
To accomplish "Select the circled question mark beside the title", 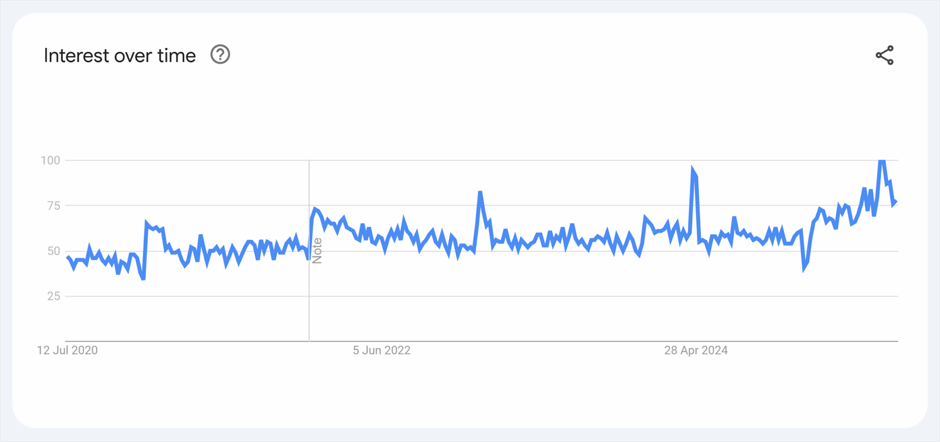I will (x=220, y=55).
